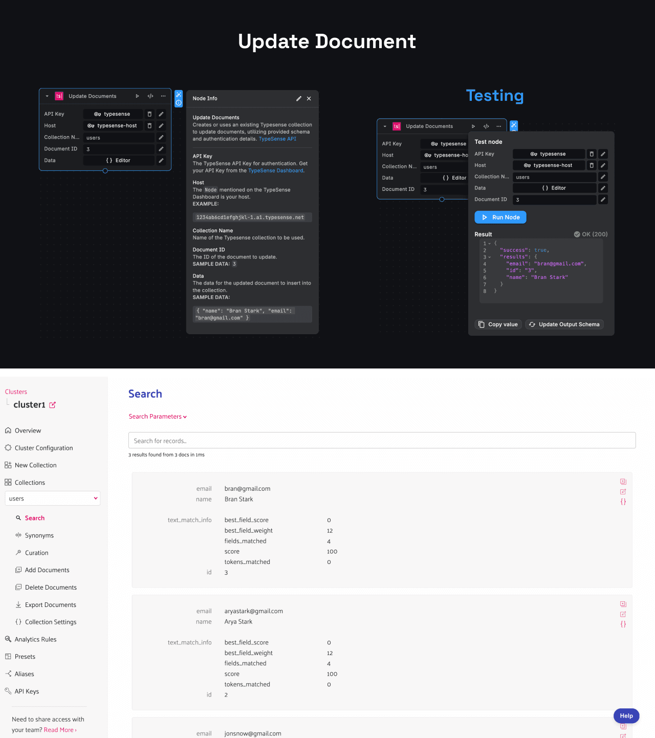
Task: Edit Data field in left node
Action: 161,161
